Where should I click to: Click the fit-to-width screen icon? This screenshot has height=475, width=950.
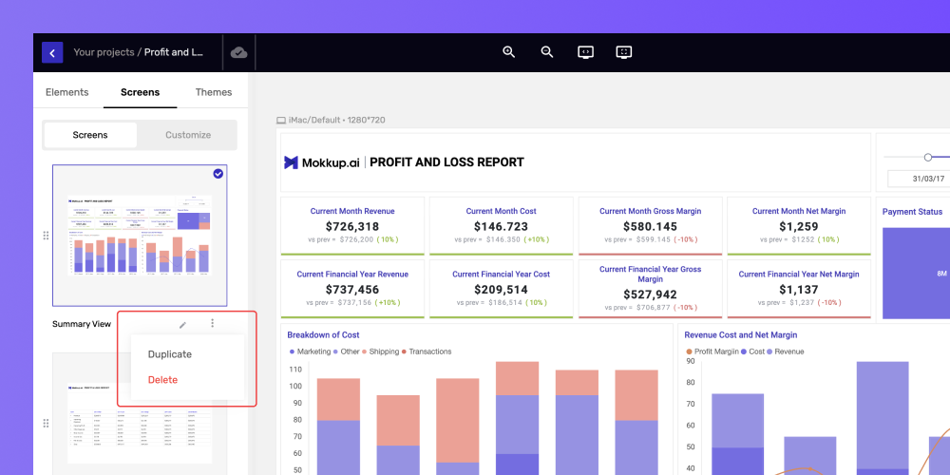tap(585, 52)
